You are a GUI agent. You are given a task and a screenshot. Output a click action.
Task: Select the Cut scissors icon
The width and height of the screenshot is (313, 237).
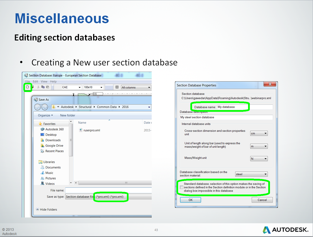pyautogui.click(x=38, y=87)
